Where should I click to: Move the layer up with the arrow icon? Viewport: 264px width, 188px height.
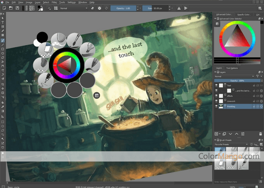pos(236,134)
